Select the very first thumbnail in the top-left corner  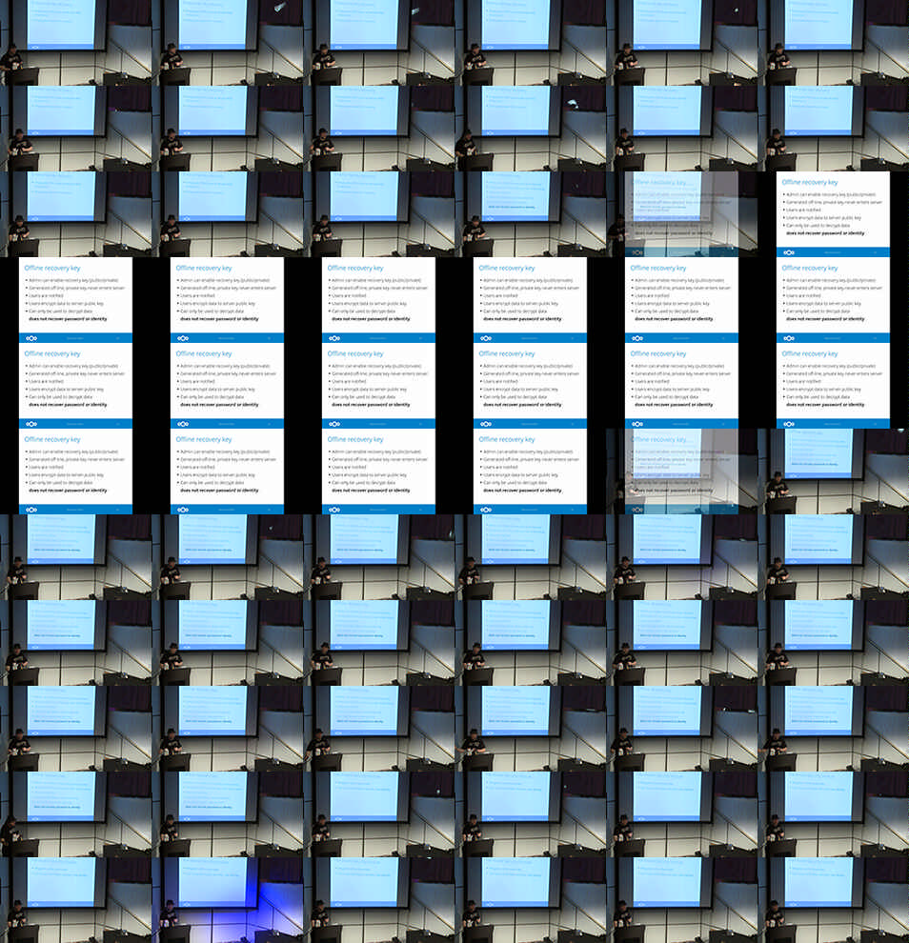pyautogui.click(x=75, y=43)
